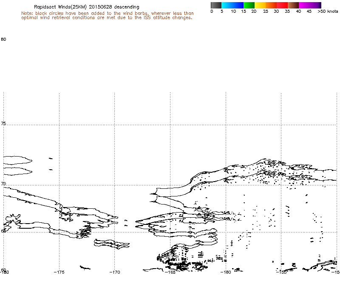Viewport: 340px width, 297px height.
Task: Click the legend label '25'
Action: [266, 11]
